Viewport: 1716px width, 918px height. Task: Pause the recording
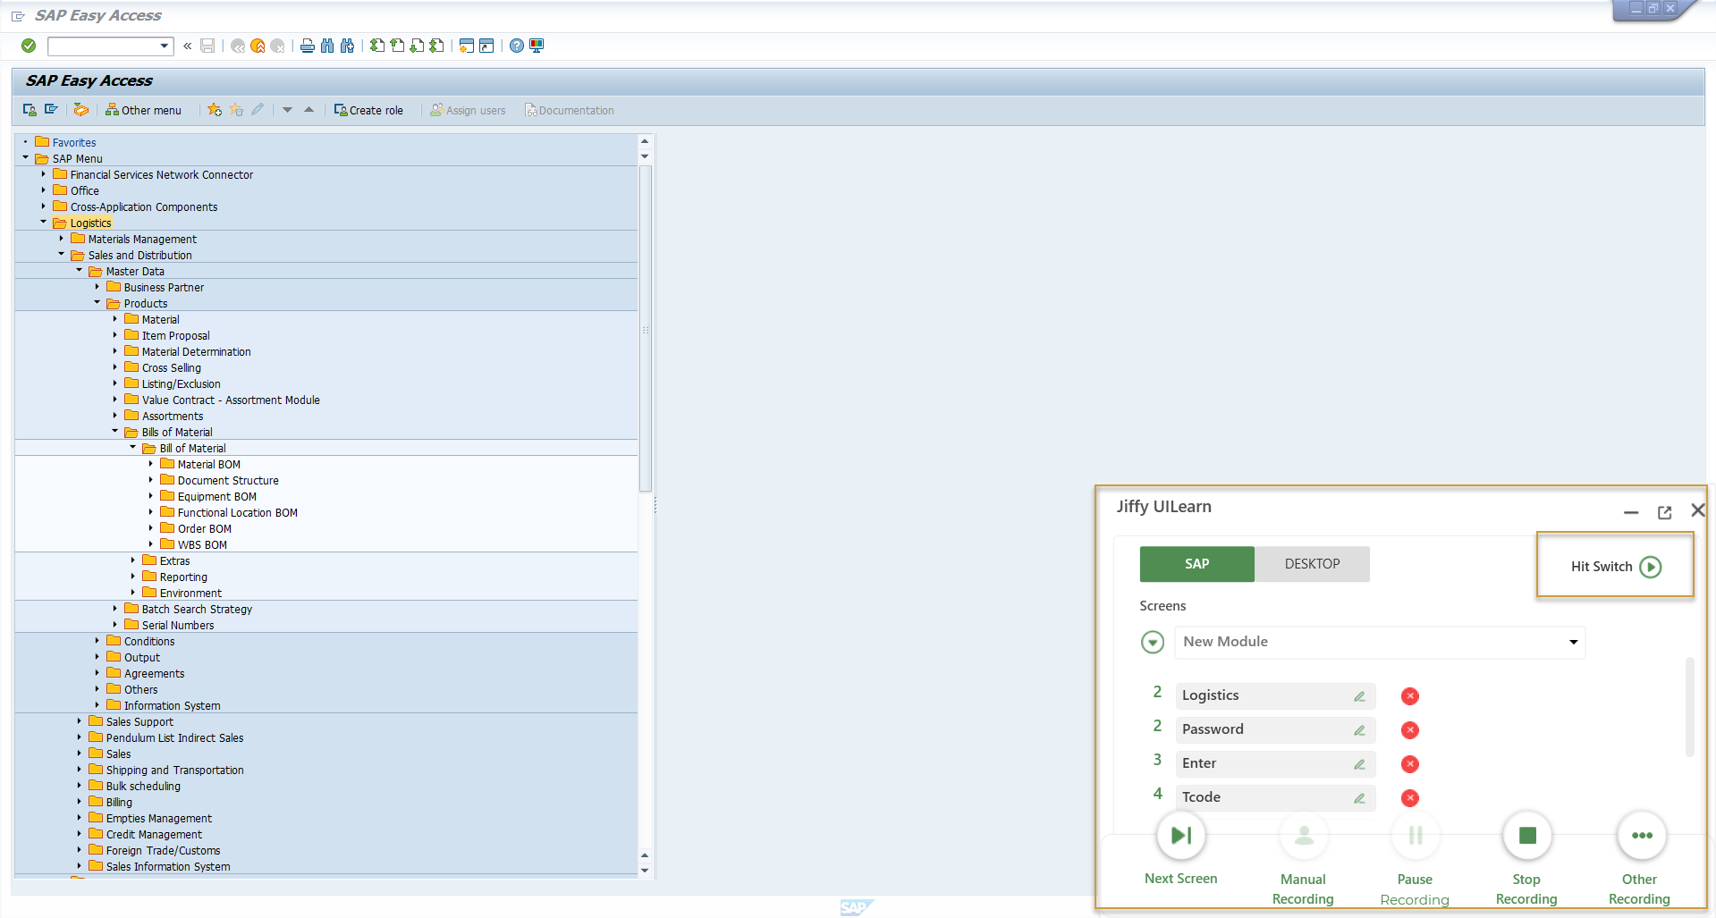[1415, 836]
